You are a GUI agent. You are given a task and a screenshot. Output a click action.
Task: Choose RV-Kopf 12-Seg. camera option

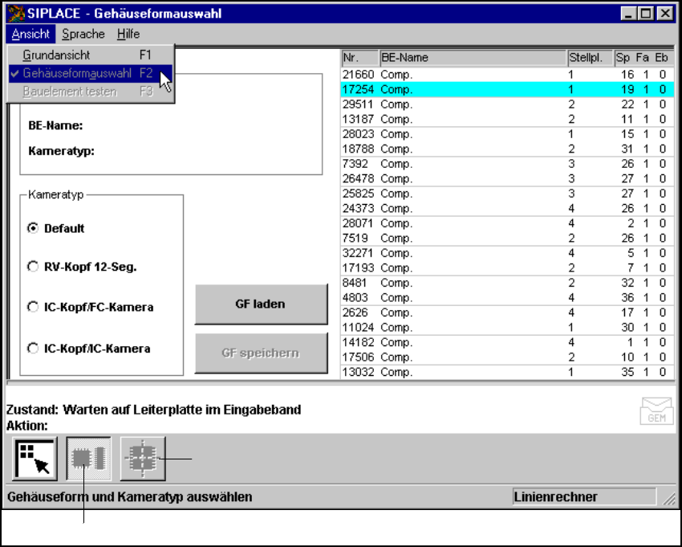click(x=33, y=267)
